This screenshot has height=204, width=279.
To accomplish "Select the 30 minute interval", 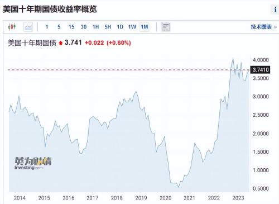I will pos(84,27).
